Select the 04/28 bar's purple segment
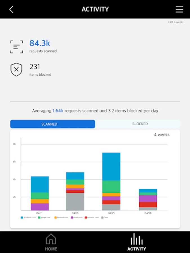The image size is (190, 253). click(148, 199)
